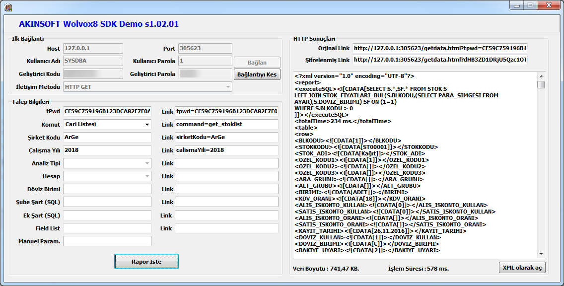This screenshot has width=564, height=286.
Task: Focus the tPwd input field
Action: [x=107, y=112]
